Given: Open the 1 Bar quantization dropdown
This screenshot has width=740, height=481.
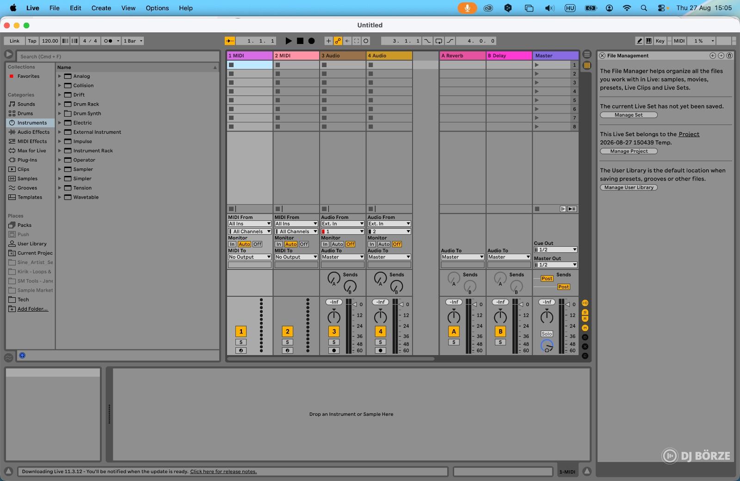Looking at the screenshot, I should tap(133, 41).
